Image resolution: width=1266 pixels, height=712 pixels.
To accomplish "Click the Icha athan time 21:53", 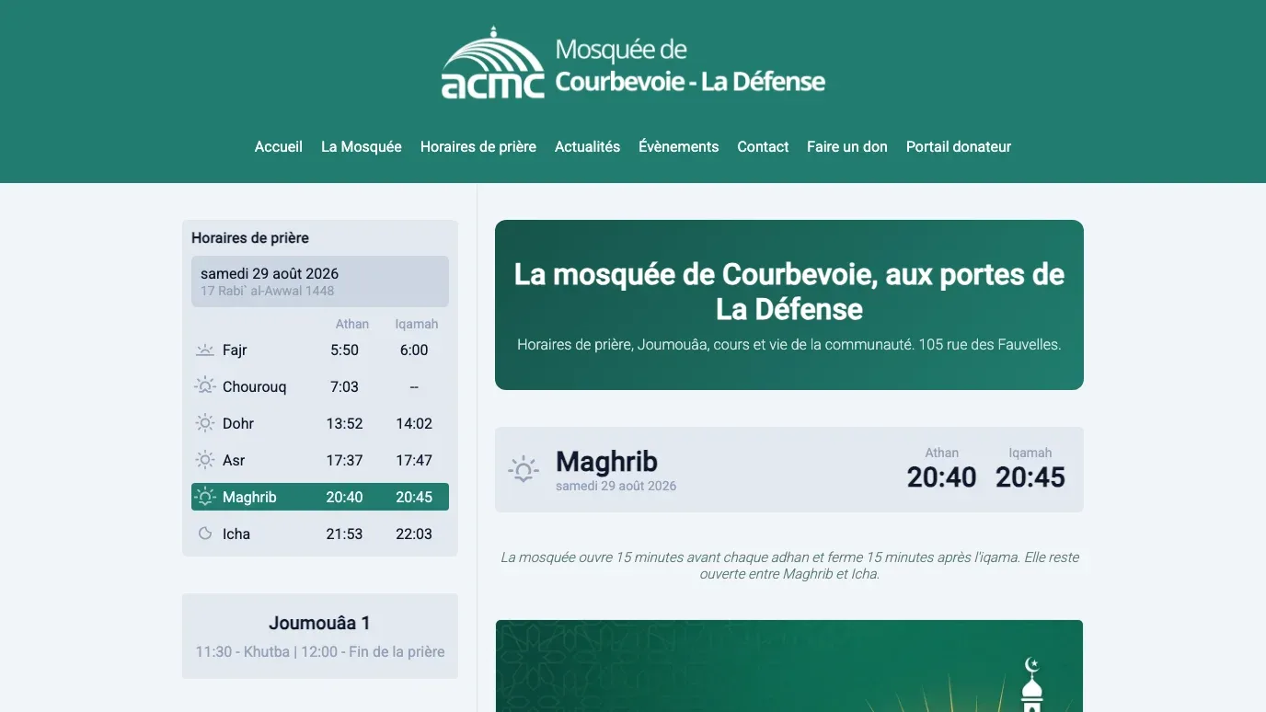I will (x=344, y=534).
